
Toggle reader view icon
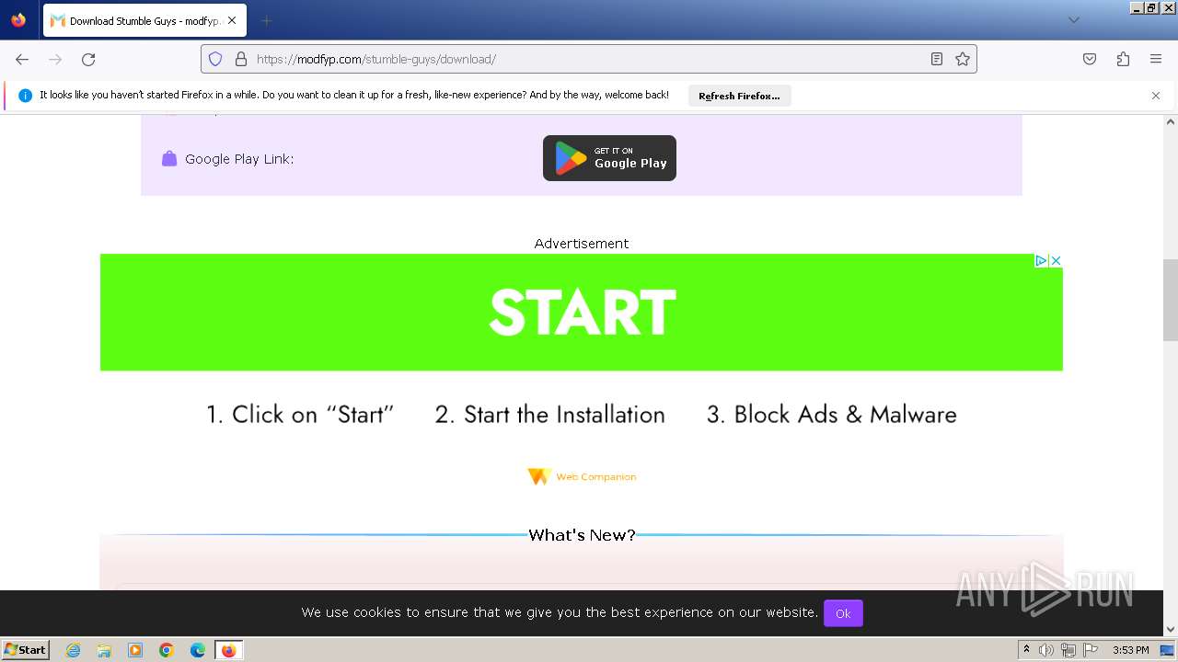coord(937,59)
